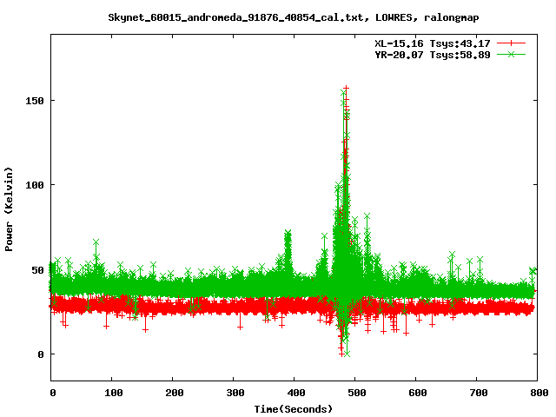Click the green data point at zero Kelvin
556x417 pixels.
point(347,354)
